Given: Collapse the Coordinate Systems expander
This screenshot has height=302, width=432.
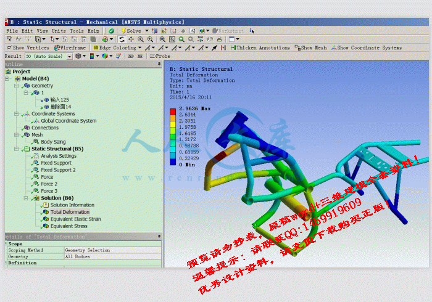Looking at the screenshot, I should (17, 114).
